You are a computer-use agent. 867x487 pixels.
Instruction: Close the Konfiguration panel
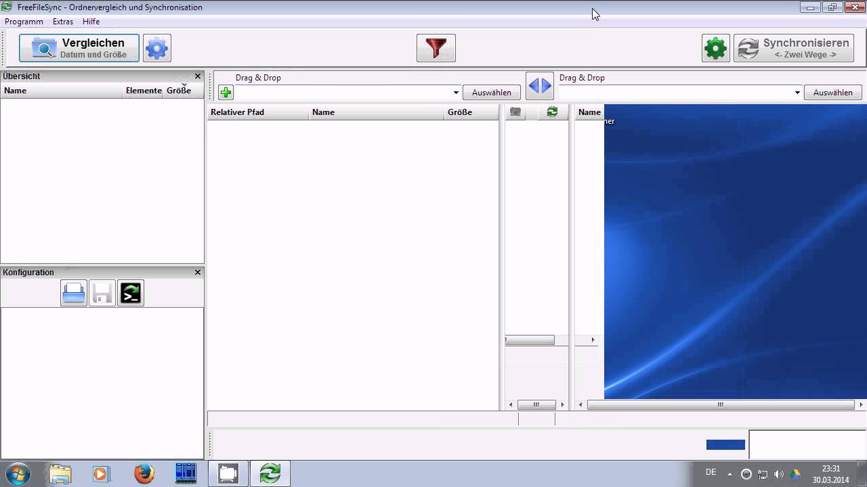click(x=198, y=272)
